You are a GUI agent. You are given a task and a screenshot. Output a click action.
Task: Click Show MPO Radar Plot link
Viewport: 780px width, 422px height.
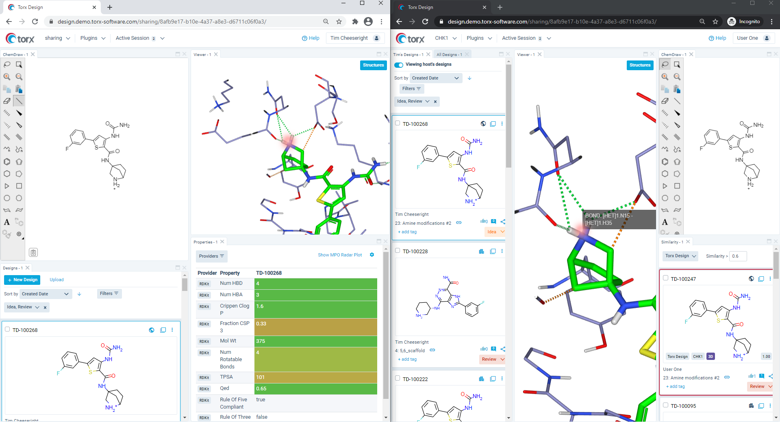pos(340,255)
